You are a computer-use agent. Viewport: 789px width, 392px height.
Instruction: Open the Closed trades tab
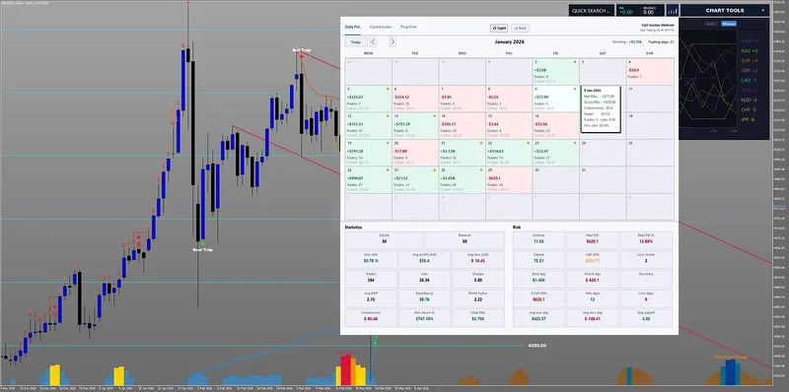point(381,27)
